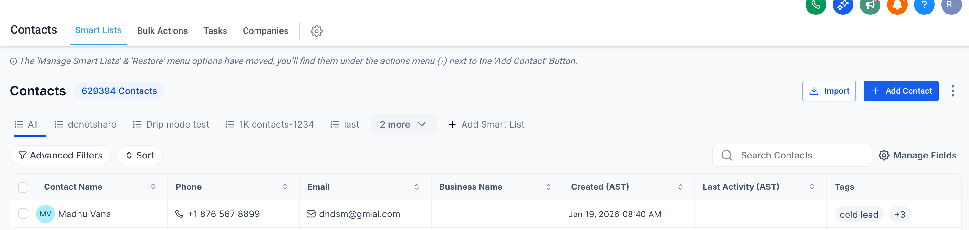969x230 pixels.
Task: Open the Sort options dropdown
Action: tap(140, 155)
